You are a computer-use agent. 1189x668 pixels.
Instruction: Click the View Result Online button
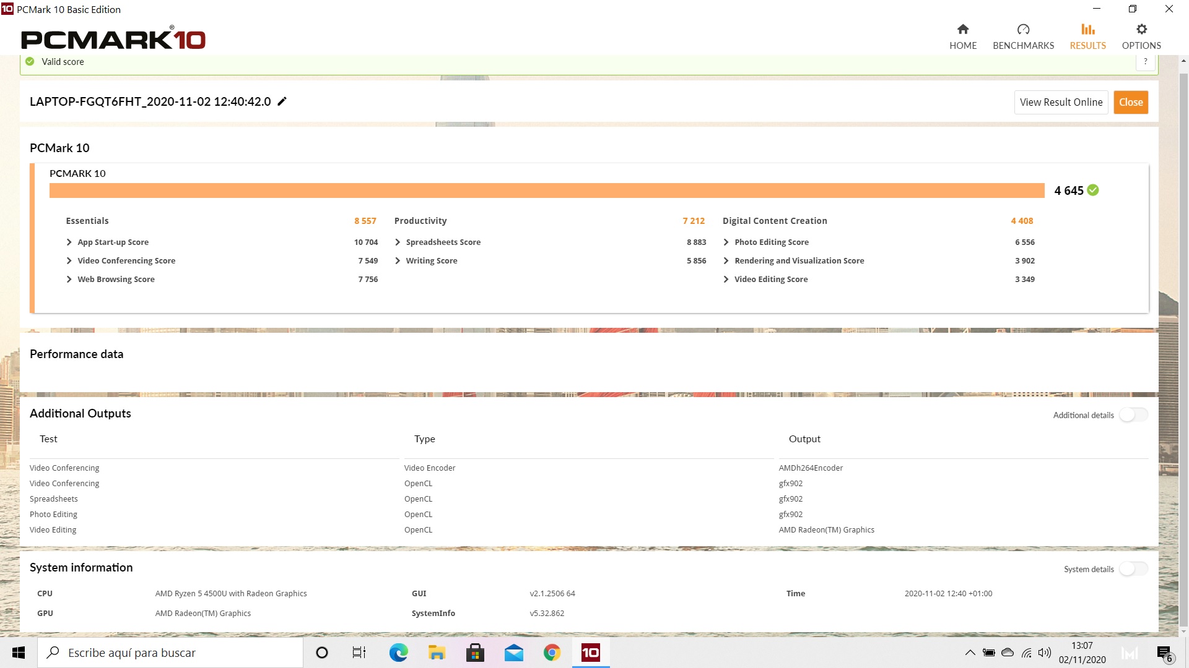point(1061,103)
